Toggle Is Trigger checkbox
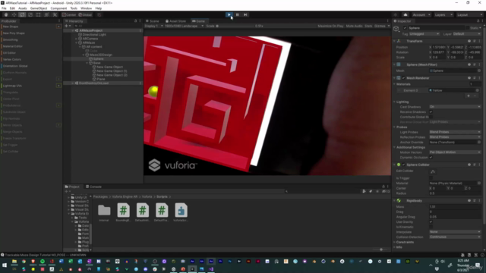This screenshot has width=486, height=273. (x=431, y=178)
